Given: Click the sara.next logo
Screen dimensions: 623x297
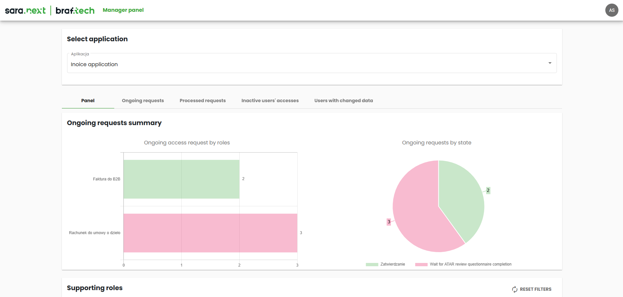Looking at the screenshot, I should [x=25, y=10].
